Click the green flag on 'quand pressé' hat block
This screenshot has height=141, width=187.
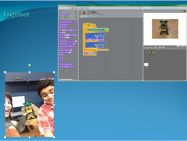(x=89, y=26)
